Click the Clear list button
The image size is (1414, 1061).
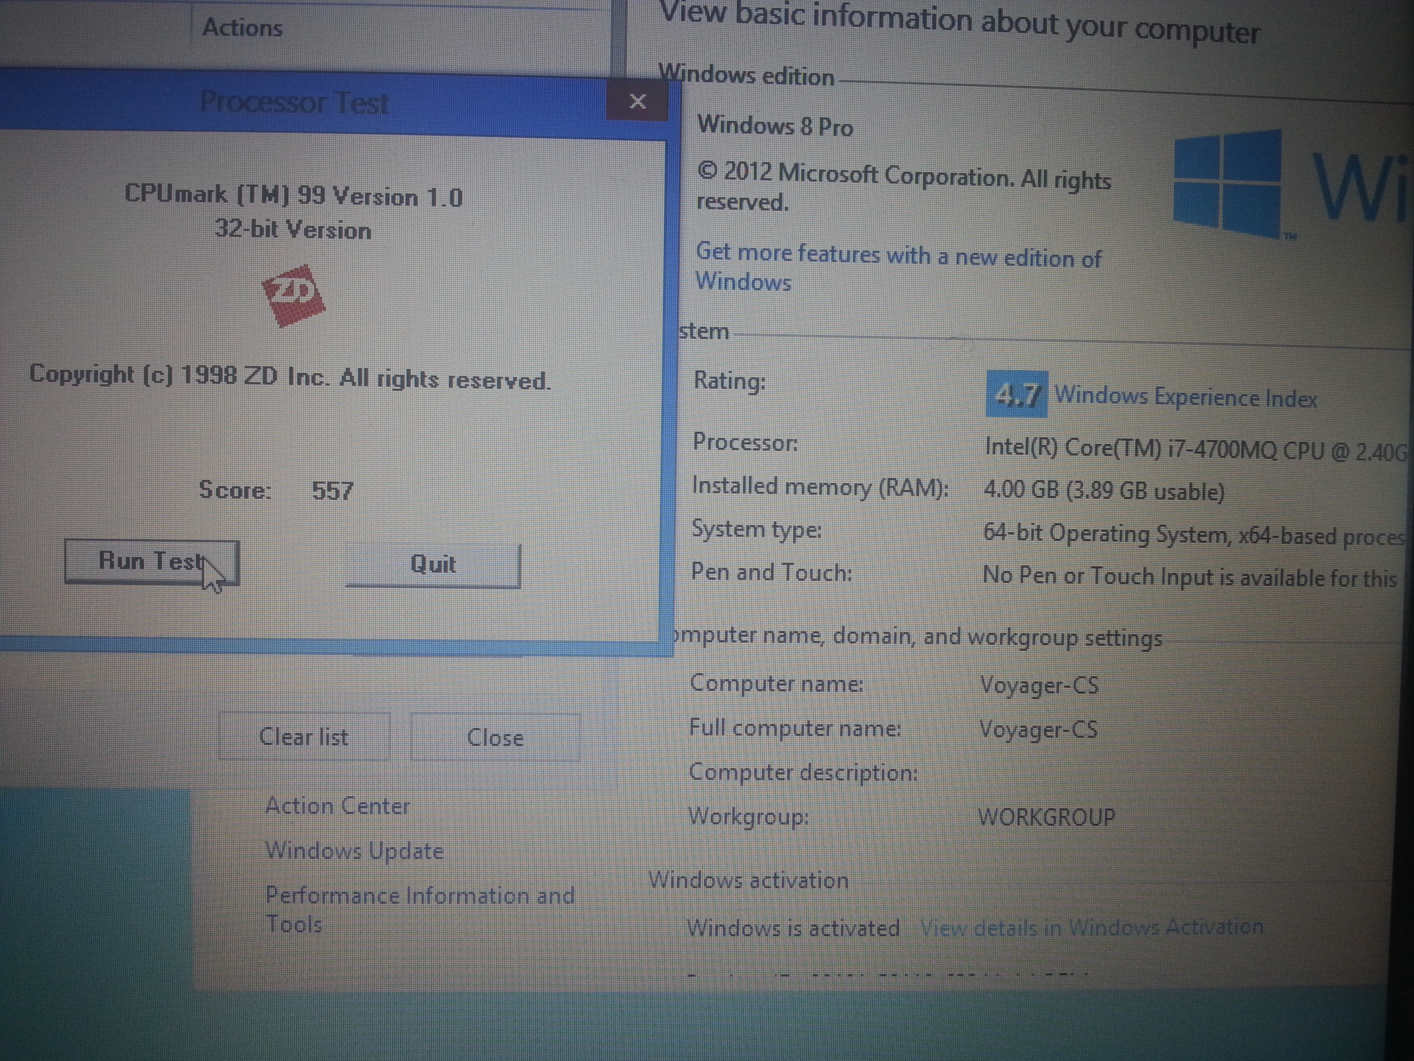304,736
